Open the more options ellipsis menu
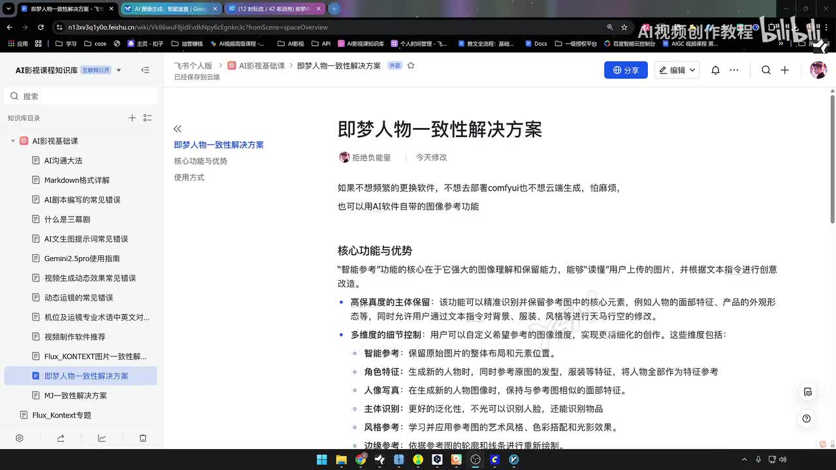Screen dimensions: 836x470 (x=734, y=70)
